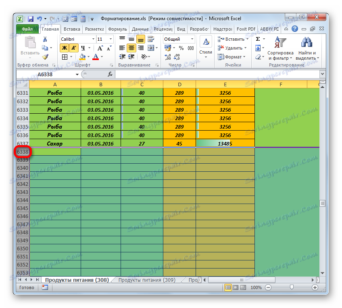This screenshot has height=308, width=342.
Task: Click the decrease indent icon
Action: 122,57
